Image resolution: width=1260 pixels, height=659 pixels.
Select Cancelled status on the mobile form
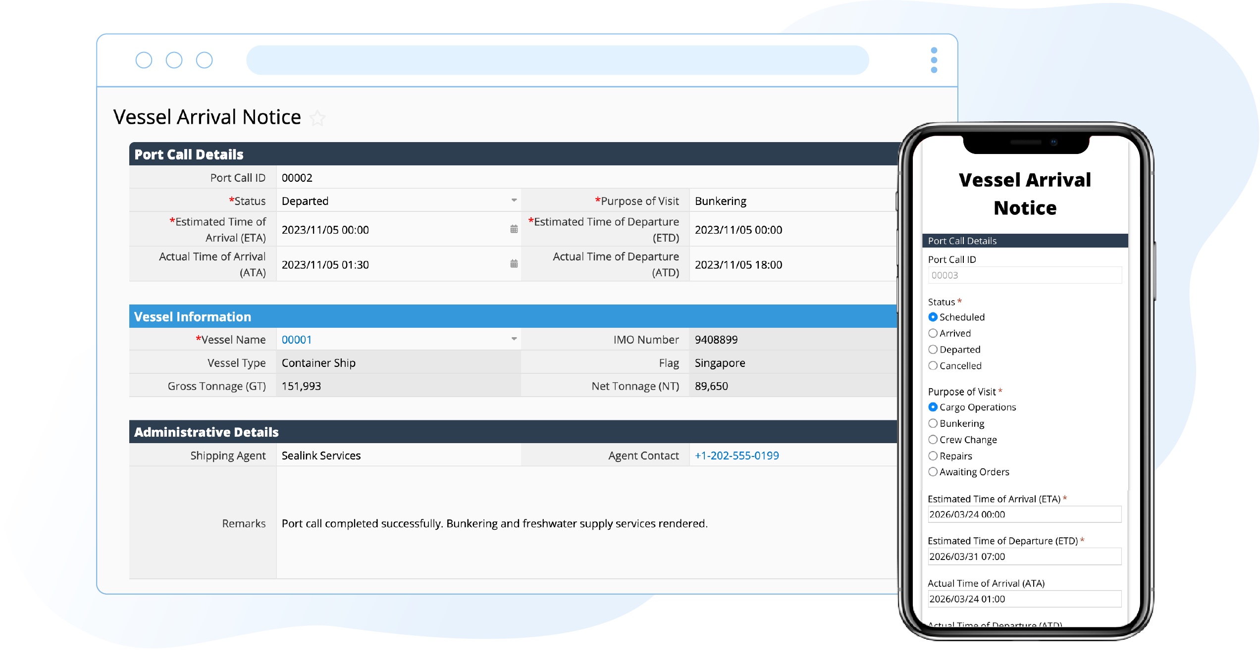(933, 366)
